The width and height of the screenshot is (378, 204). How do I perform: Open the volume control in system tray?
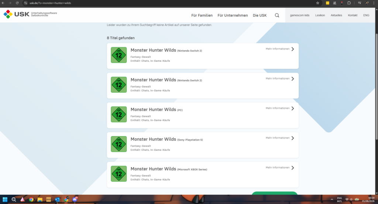[x=351, y=200]
